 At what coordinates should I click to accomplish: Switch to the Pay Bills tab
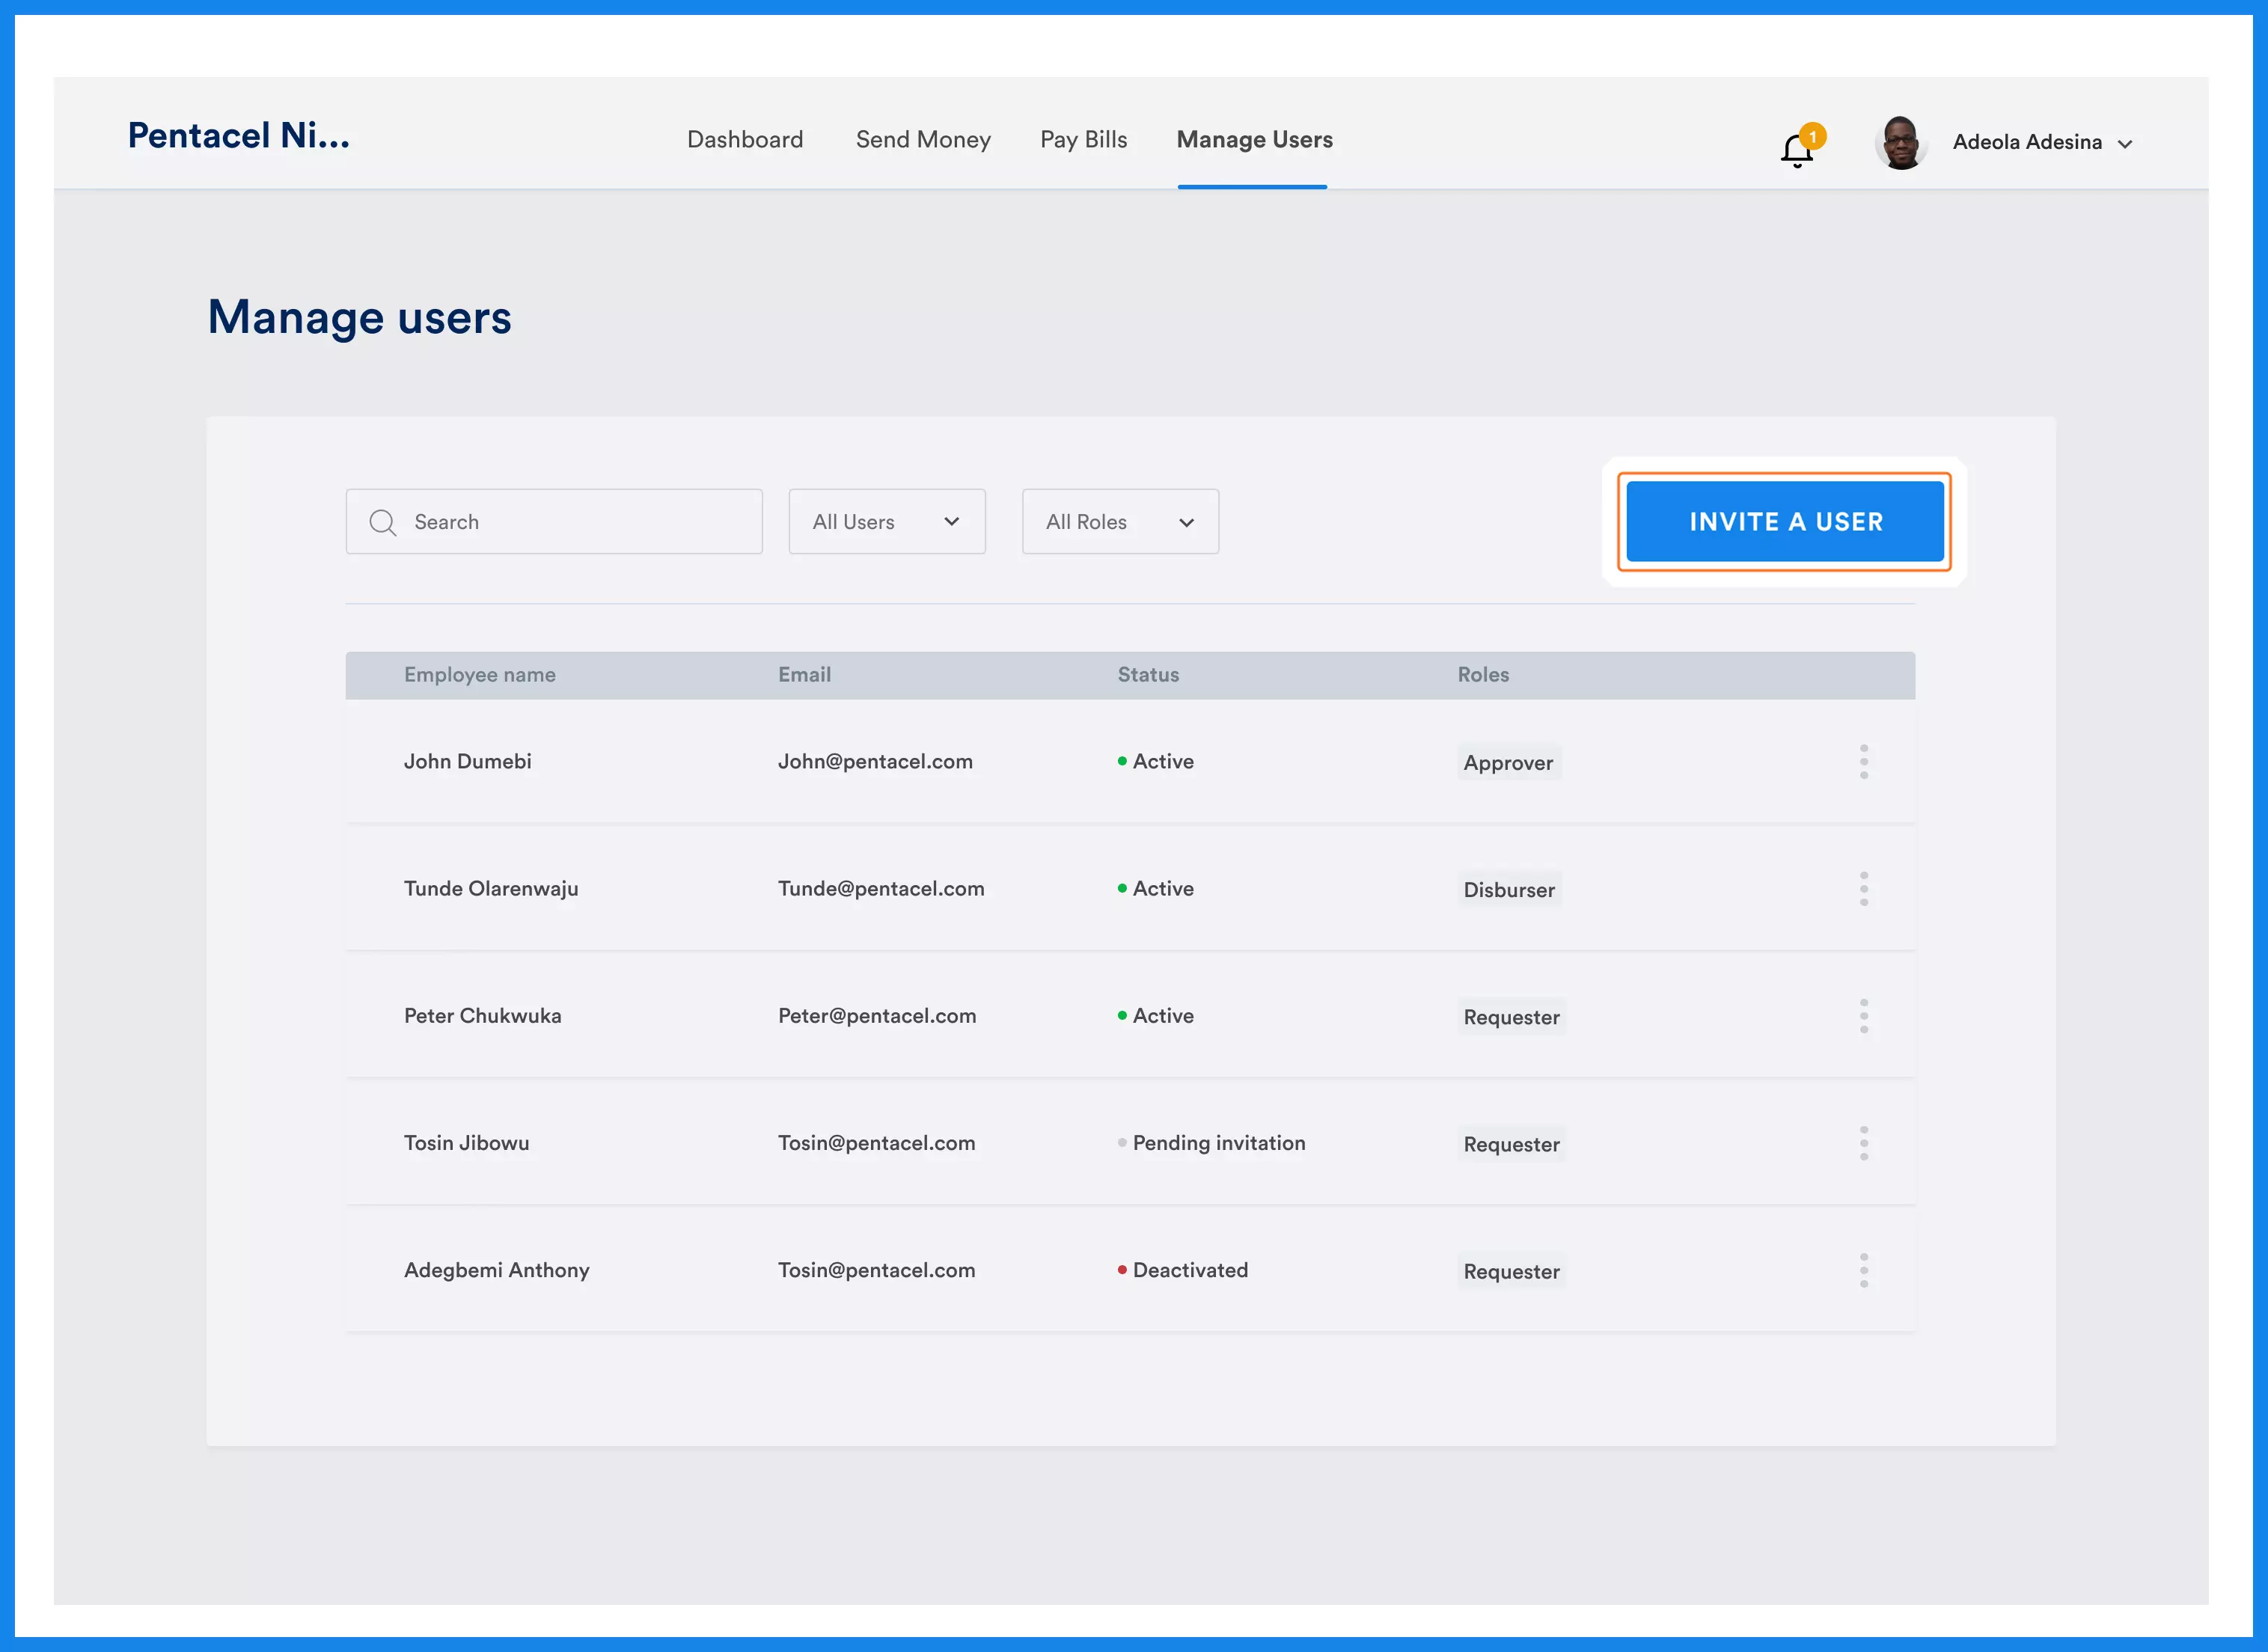pyautogui.click(x=1084, y=140)
